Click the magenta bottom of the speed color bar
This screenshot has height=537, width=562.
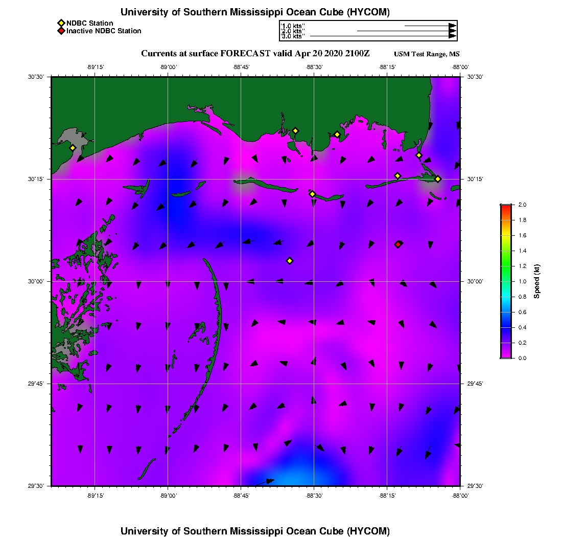(506, 355)
